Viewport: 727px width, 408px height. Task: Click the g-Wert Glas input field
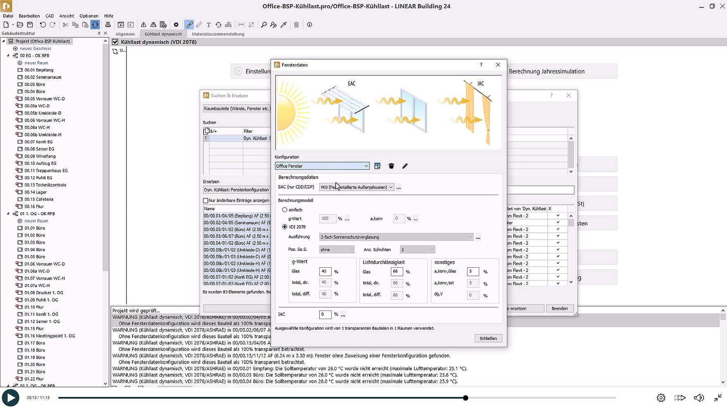tap(325, 272)
